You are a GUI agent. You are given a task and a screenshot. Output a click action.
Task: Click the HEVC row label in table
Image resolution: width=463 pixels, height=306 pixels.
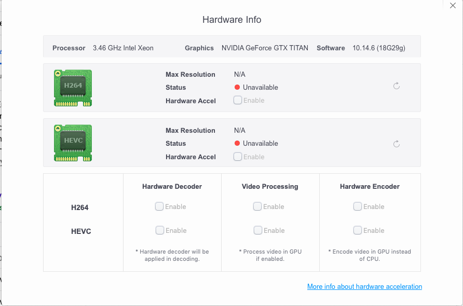(x=81, y=231)
